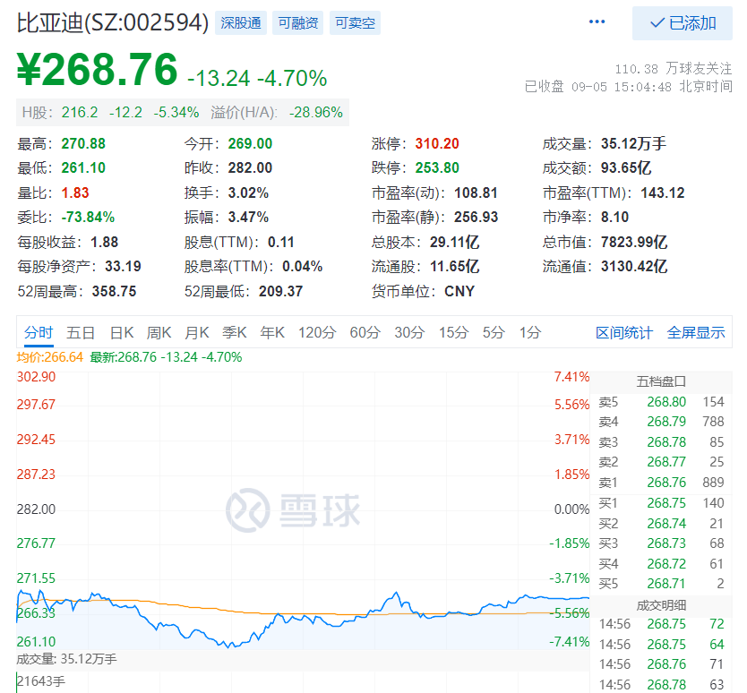Switch to the 日K chart tab
Image resolution: width=747 pixels, height=693 pixels.
pyautogui.click(x=122, y=332)
